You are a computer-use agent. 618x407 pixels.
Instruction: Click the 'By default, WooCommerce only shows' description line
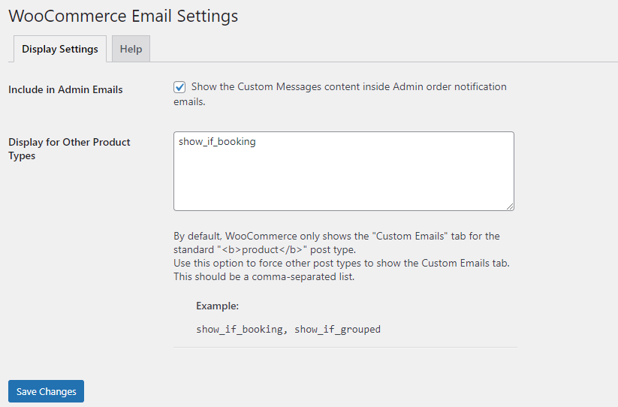[336, 237]
